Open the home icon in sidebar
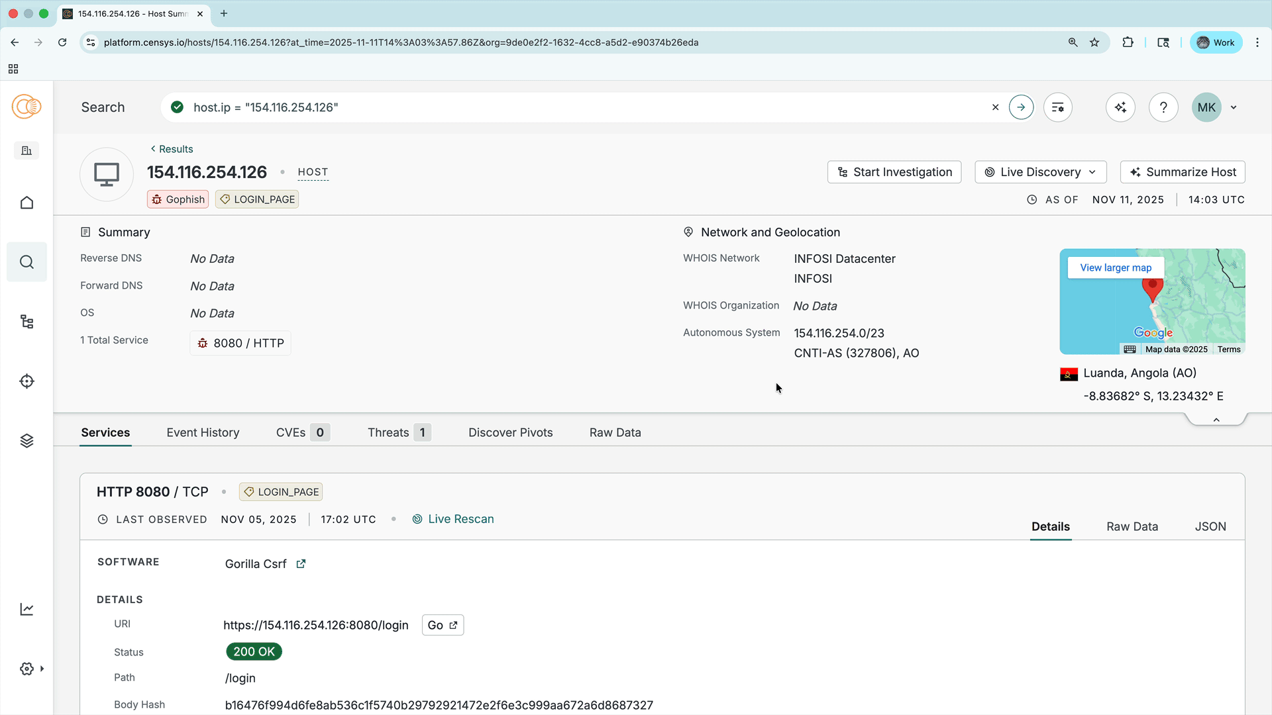Screen dimensions: 1272x715 click(x=26, y=203)
